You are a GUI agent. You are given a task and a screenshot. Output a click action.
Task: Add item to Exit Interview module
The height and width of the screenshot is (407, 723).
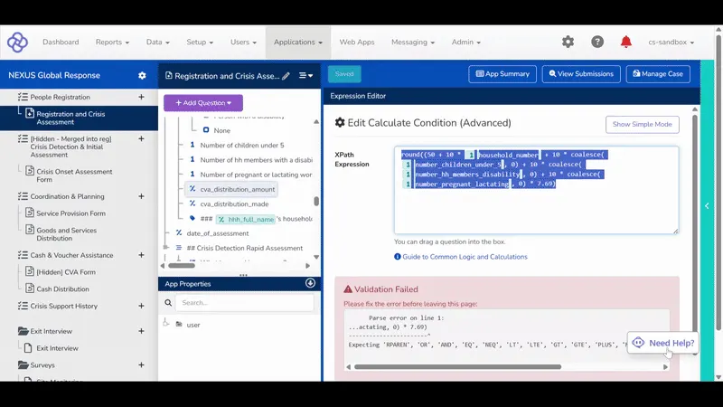tap(141, 331)
